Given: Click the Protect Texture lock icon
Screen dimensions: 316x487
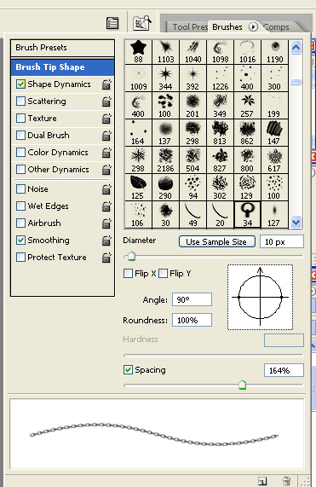Looking at the screenshot, I should point(106,258).
